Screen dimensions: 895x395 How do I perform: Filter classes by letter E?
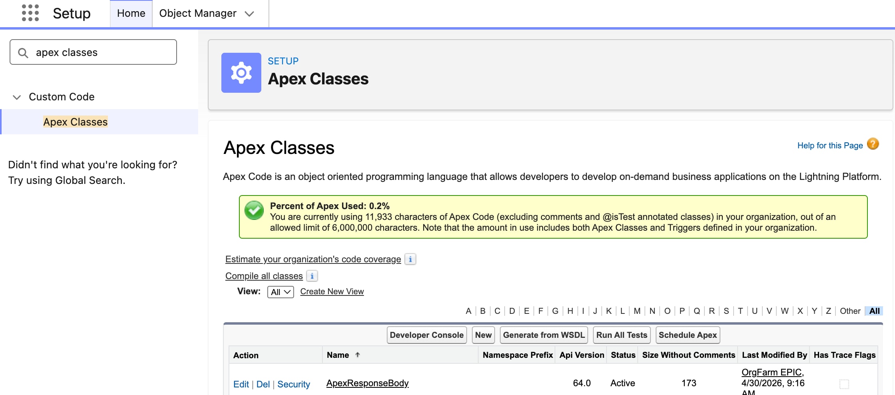click(527, 311)
